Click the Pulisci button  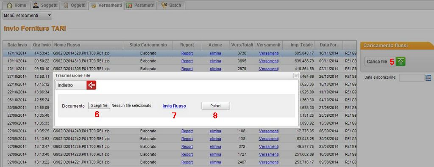pos(216,106)
